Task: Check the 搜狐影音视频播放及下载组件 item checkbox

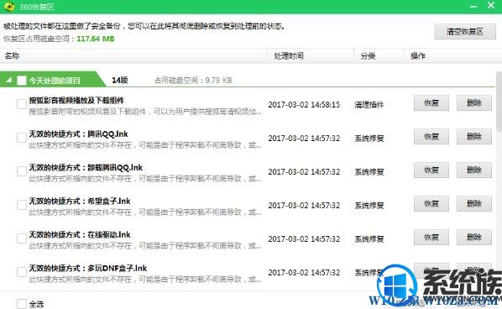Action: (x=22, y=104)
